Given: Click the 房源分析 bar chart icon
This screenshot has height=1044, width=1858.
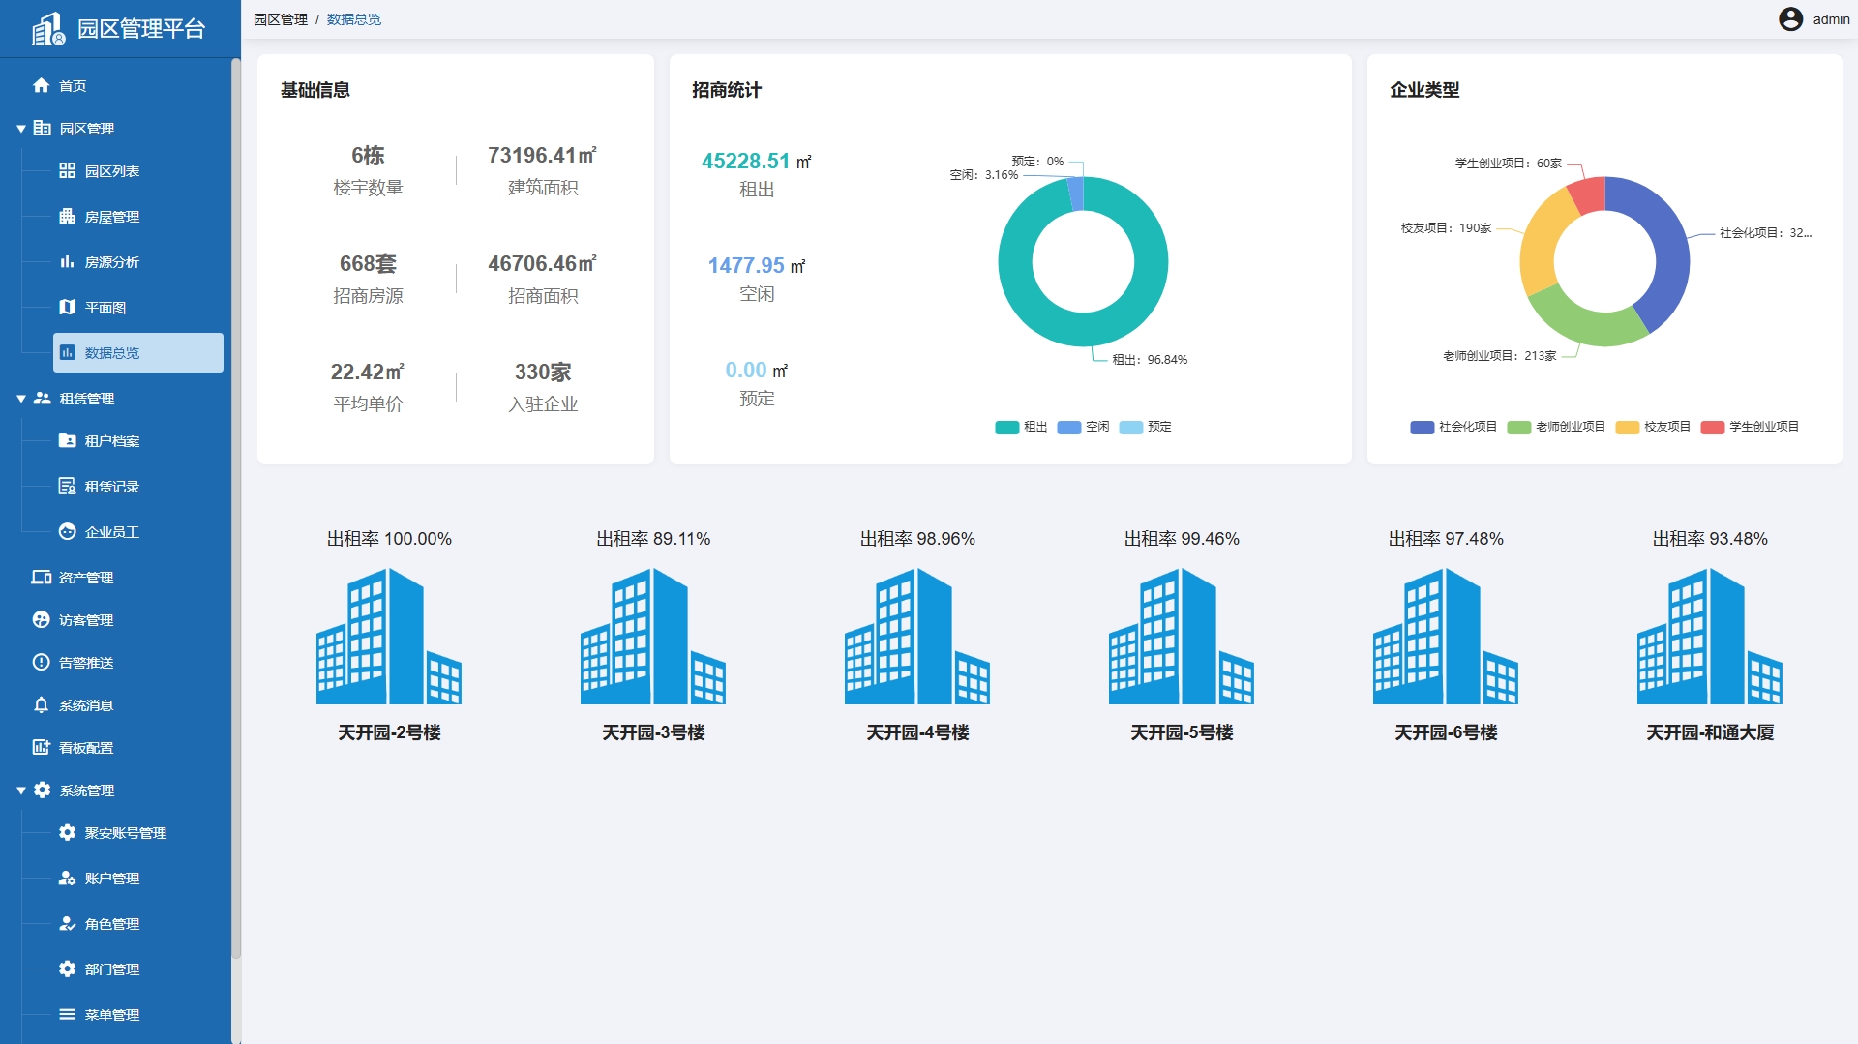Looking at the screenshot, I should 67,262.
